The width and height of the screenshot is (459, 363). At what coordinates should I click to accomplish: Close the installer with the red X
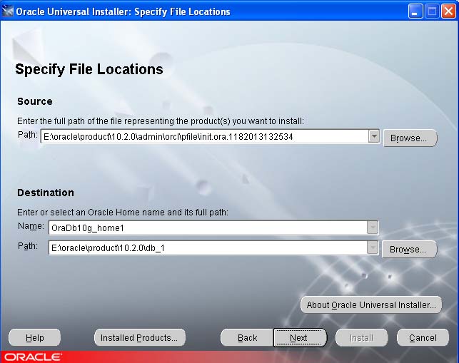(x=448, y=11)
